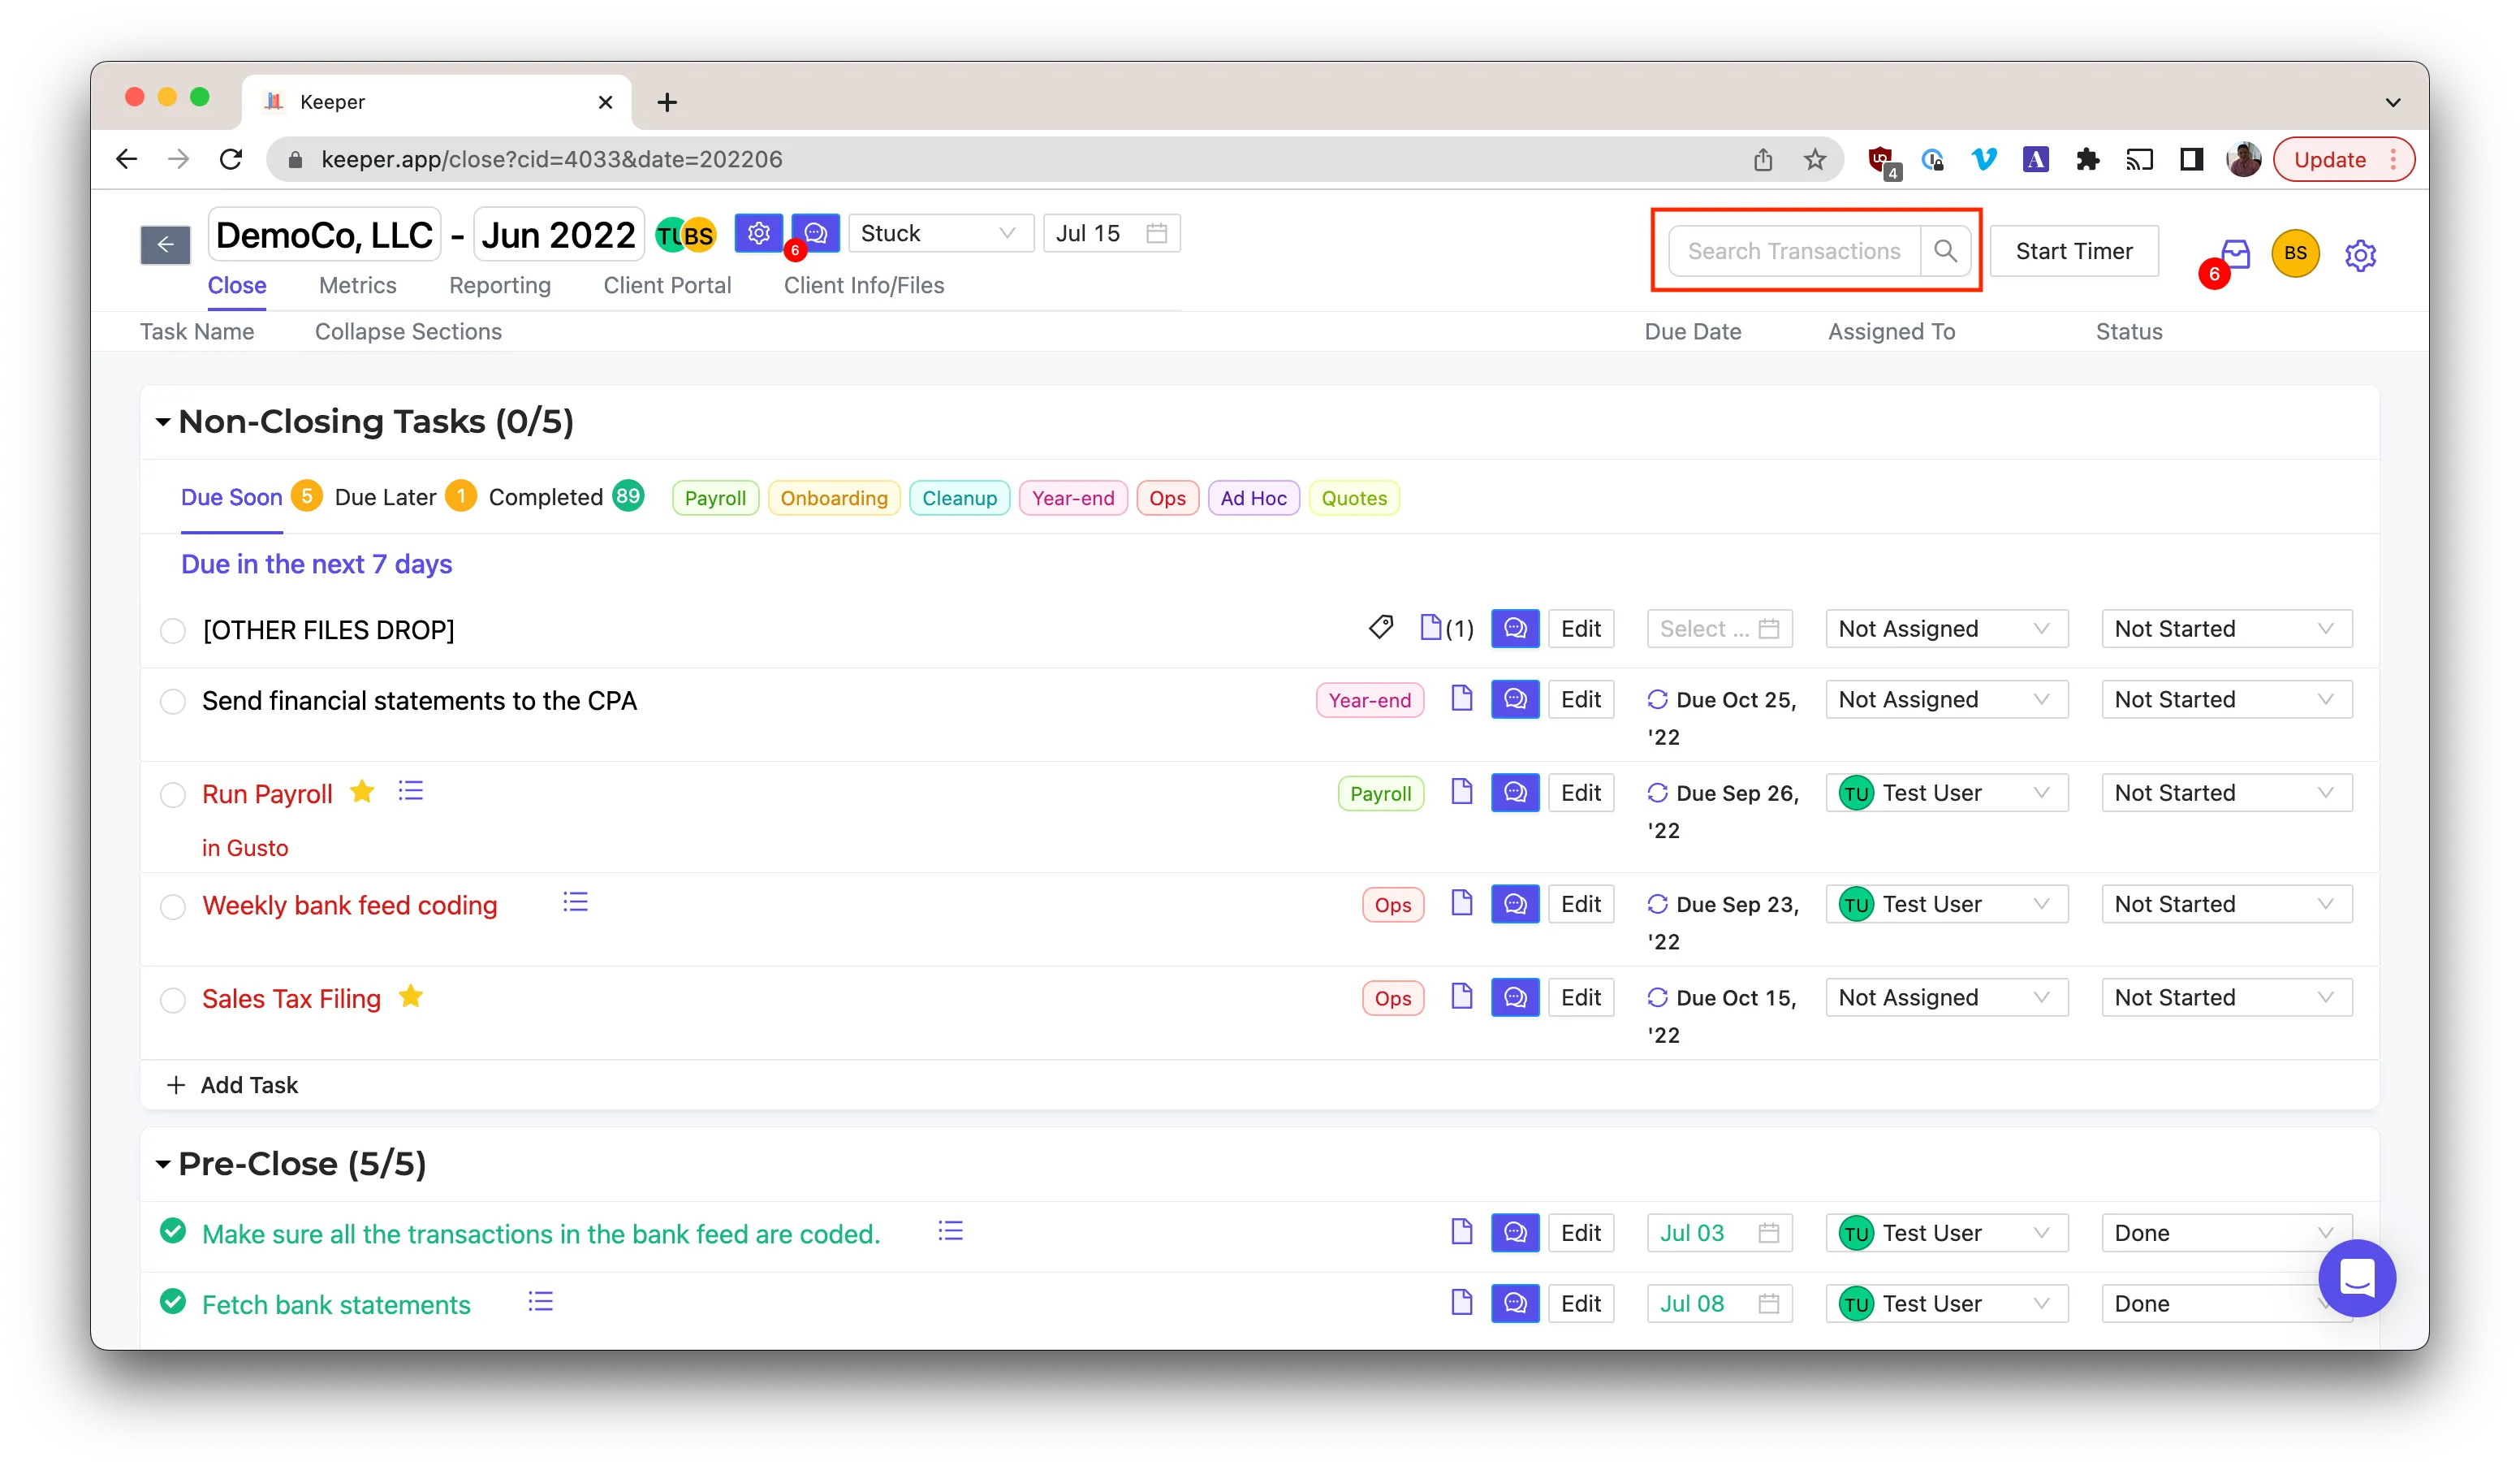The width and height of the screenshot is (2520, 1470).
Task: Open comments for Run Payroll task
Action: 1515,793
